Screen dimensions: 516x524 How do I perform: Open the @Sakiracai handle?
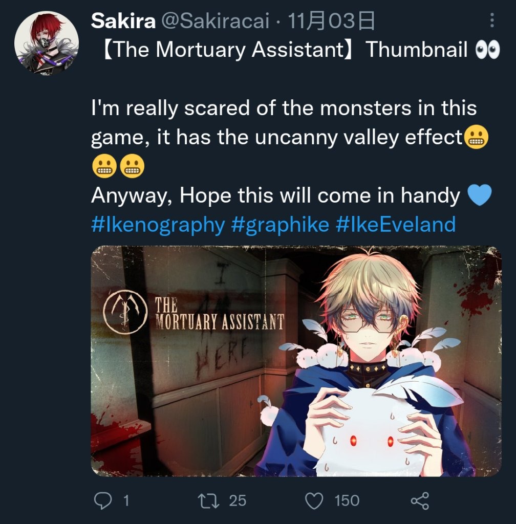(216, 20)
